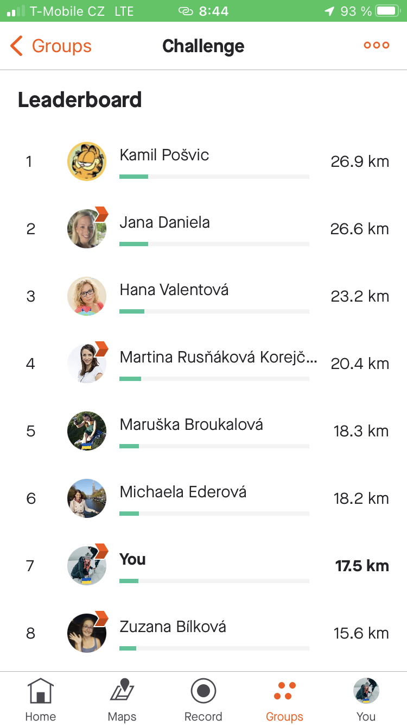
Task: Select the 26.6 km distance value
Action: (x=359, y=229)
